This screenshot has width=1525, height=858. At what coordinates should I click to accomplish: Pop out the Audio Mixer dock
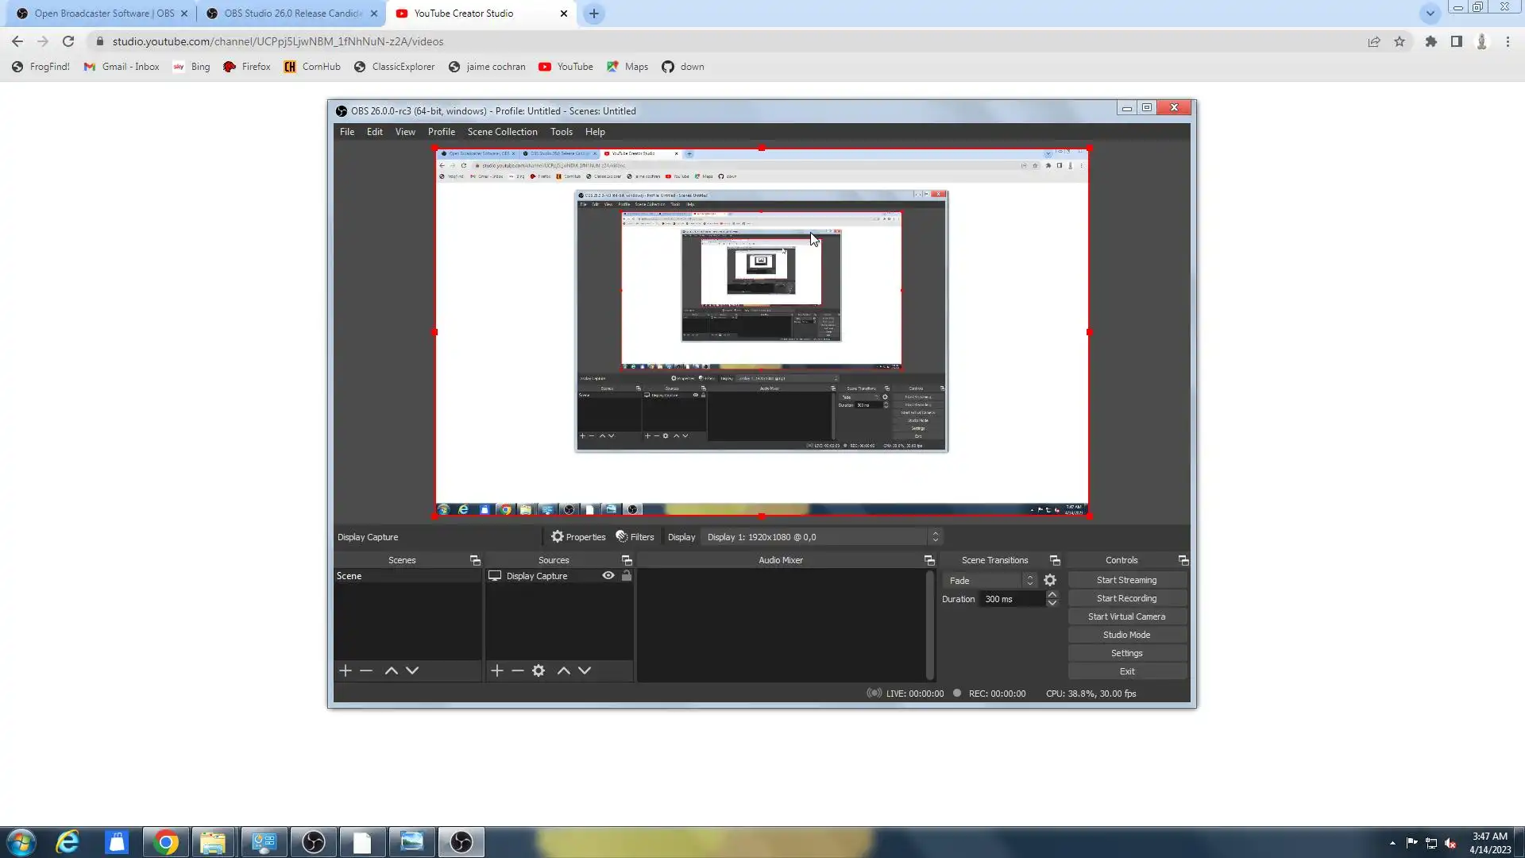tap(929, 561)
